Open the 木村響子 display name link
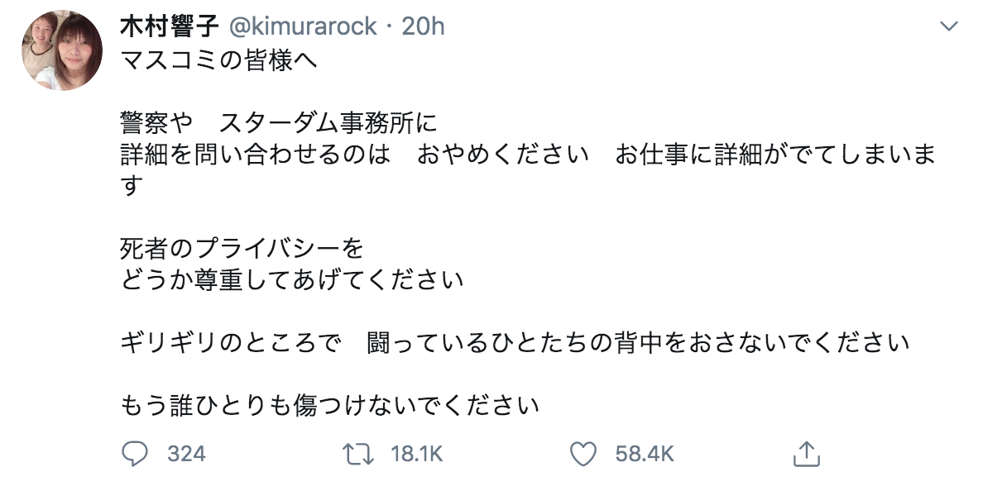The height and width of the screenshot is (486, 983). coord(169,26)
